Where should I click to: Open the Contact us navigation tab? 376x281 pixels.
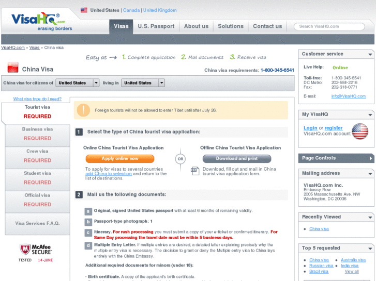coord(267,26)
